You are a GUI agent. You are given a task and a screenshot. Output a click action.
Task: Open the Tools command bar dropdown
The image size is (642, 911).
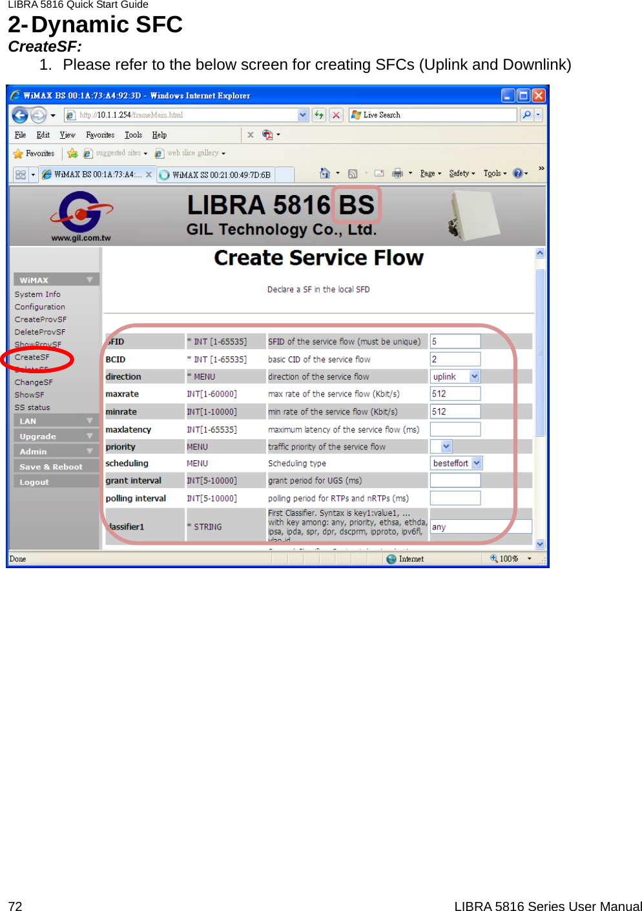(x=495, y=173)
